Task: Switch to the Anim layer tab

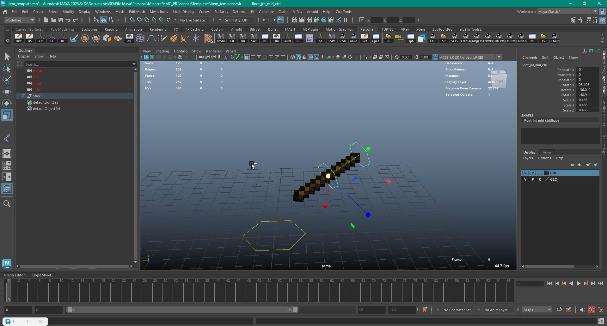Action: pyautogui.click(x=547, y=152)
